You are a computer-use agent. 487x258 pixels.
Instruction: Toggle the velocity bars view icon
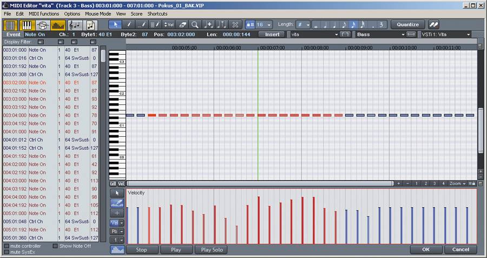point(58,25)
